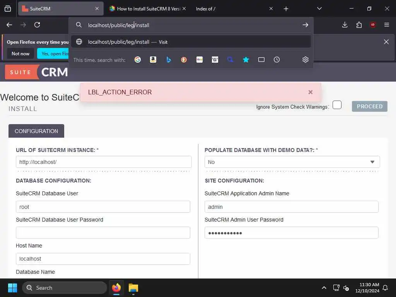Open the taskbar clock showing 11:30 AM
The width and height of the screenshot is (396, 297).
pos(367,288)
